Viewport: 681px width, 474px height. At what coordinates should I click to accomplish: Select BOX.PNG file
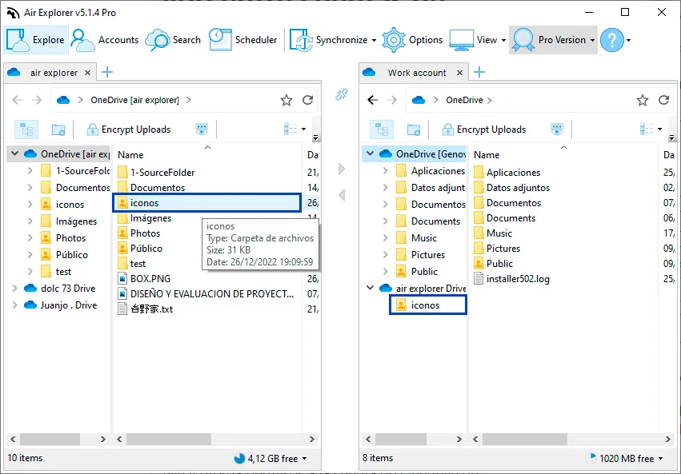[150, 279]
